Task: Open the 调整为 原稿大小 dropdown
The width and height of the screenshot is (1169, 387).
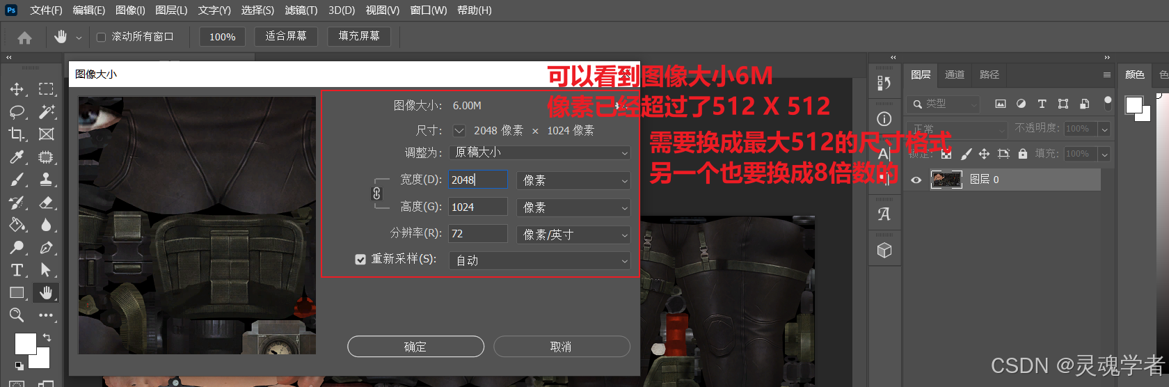Action: coord(540,152)
